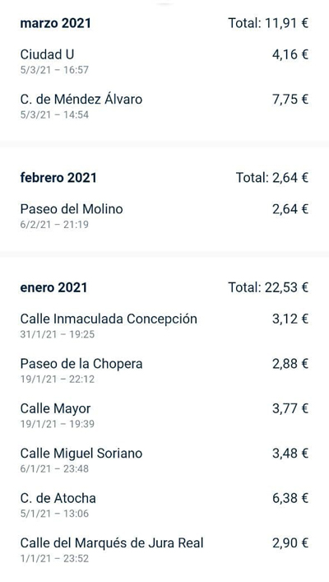The height and width of the screenshot is (582, 329).
Task: Click the 19/1/21 – 19:39 timestamp
Action: coord(57,424)
